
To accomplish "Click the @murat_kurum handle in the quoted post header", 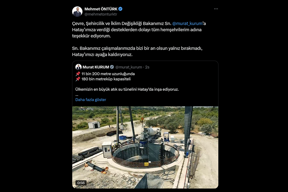I will (129, 67).
